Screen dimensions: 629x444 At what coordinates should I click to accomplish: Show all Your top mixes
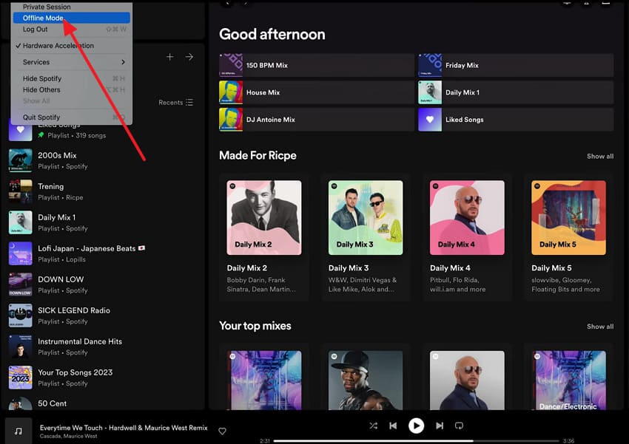(600, 327)
